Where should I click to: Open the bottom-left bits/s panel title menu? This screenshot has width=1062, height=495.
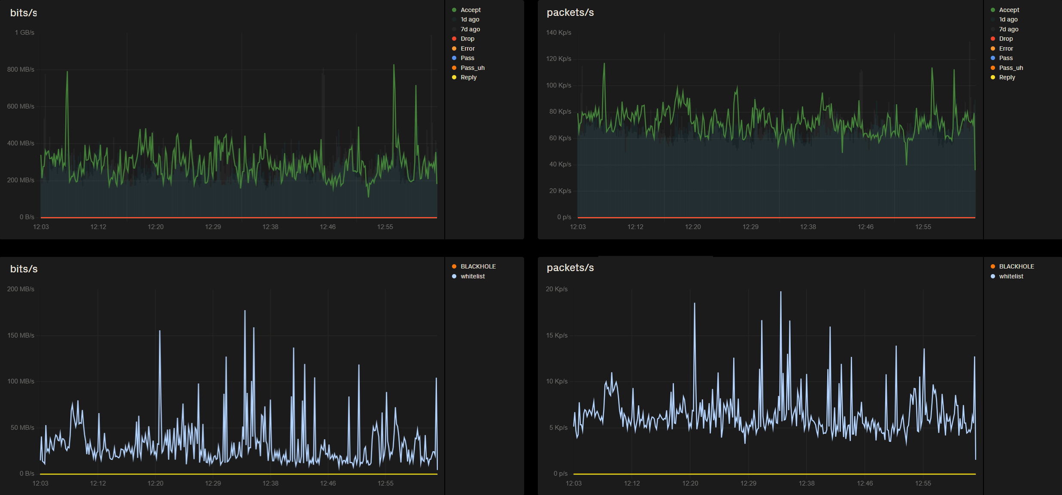pyautogui.click(x=24, y=269)
